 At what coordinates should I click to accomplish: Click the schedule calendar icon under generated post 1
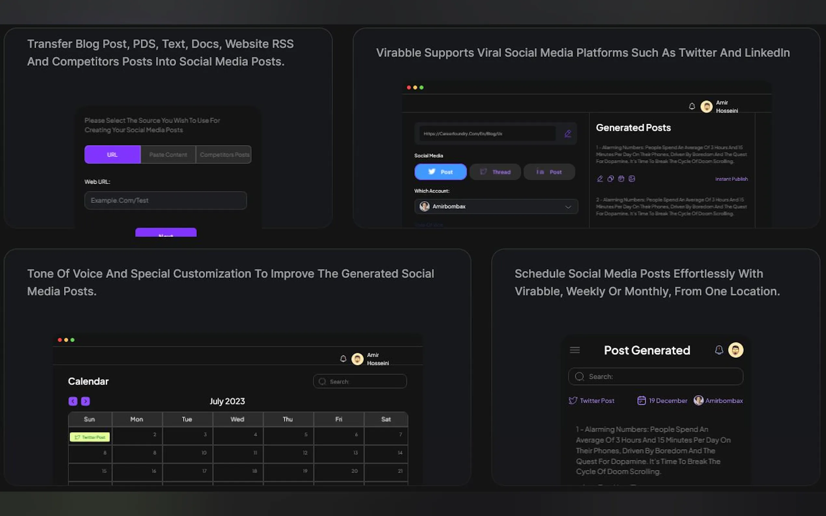point(621,179)
